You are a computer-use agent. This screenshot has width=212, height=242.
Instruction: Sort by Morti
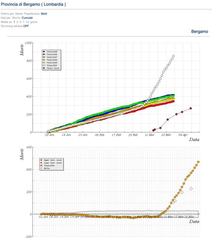click(x=44, y=14)
